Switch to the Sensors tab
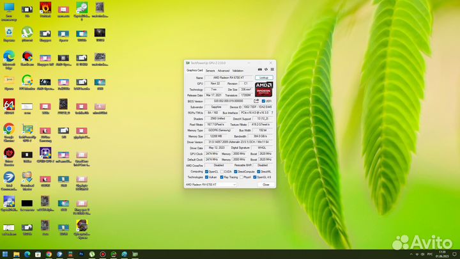The image size is (460, 259). pos(210,70)
